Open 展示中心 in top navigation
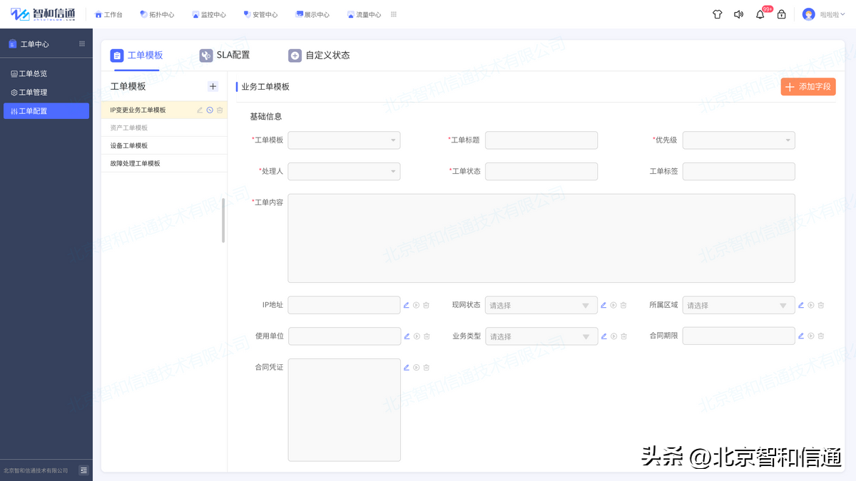Image resolution: width=856 pixels, height=481 pixels. click(x=312, y=14)
